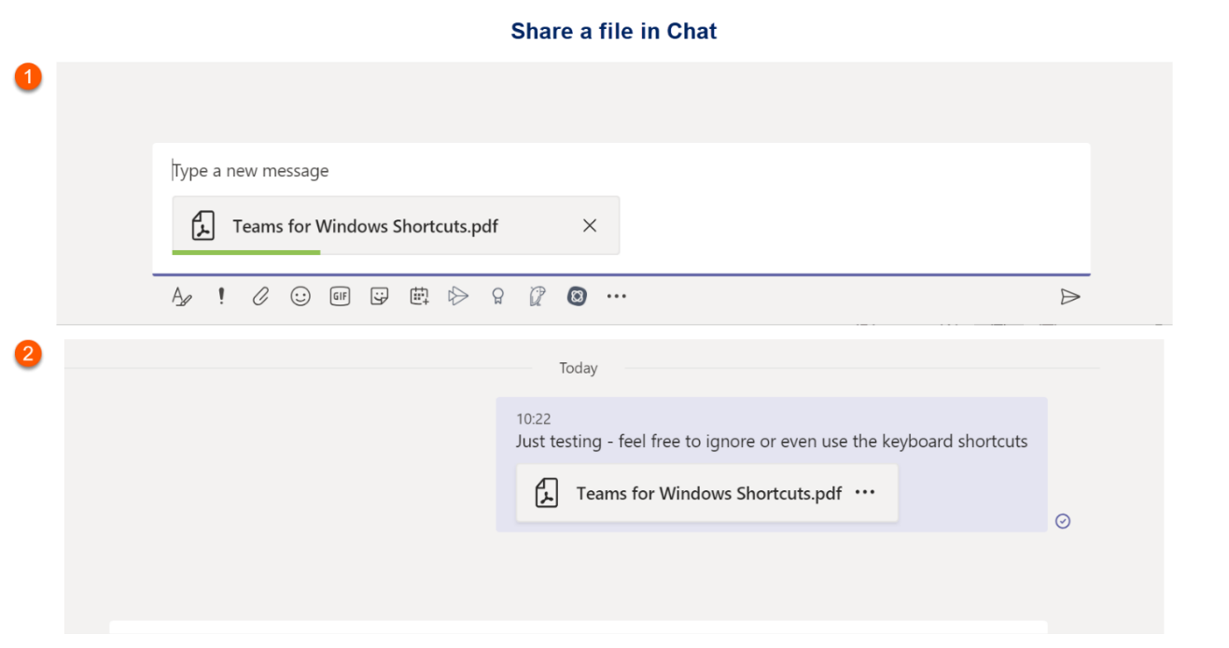Remove the Teams for Windows Shortcuts.pdf attachment
The image size is (1229, 648).
click(x=588, y=225)
